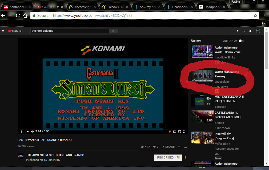Viewport: 269px width, 170px height.
Task: Switch to the Lolcows tab
Action: (115, 7)
